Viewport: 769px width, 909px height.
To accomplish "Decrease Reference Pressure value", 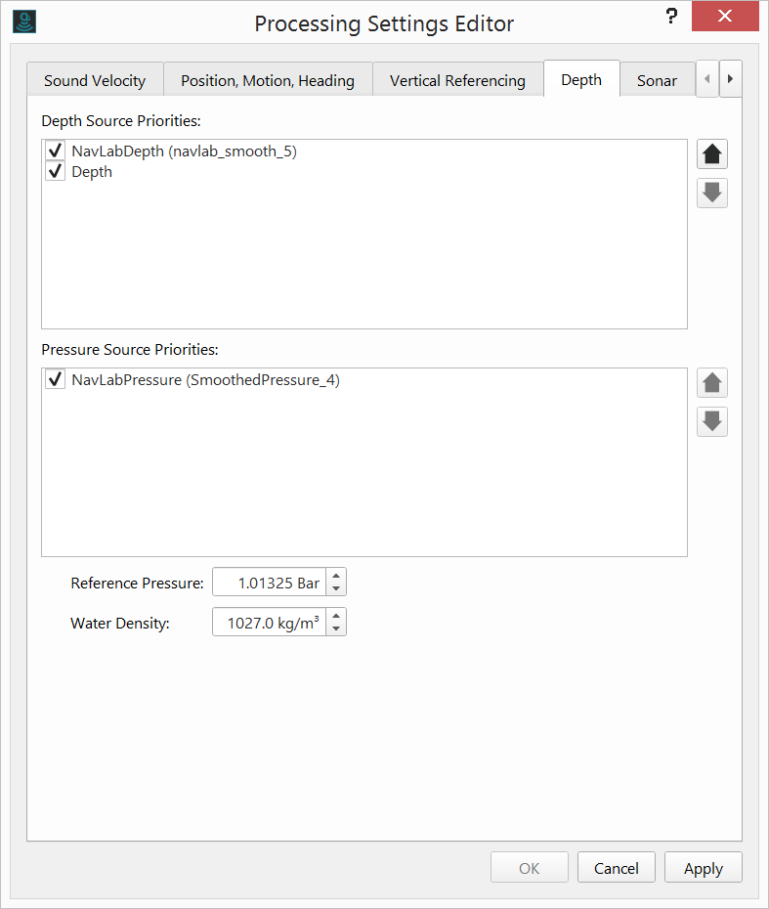I will (x=336, y=588).
